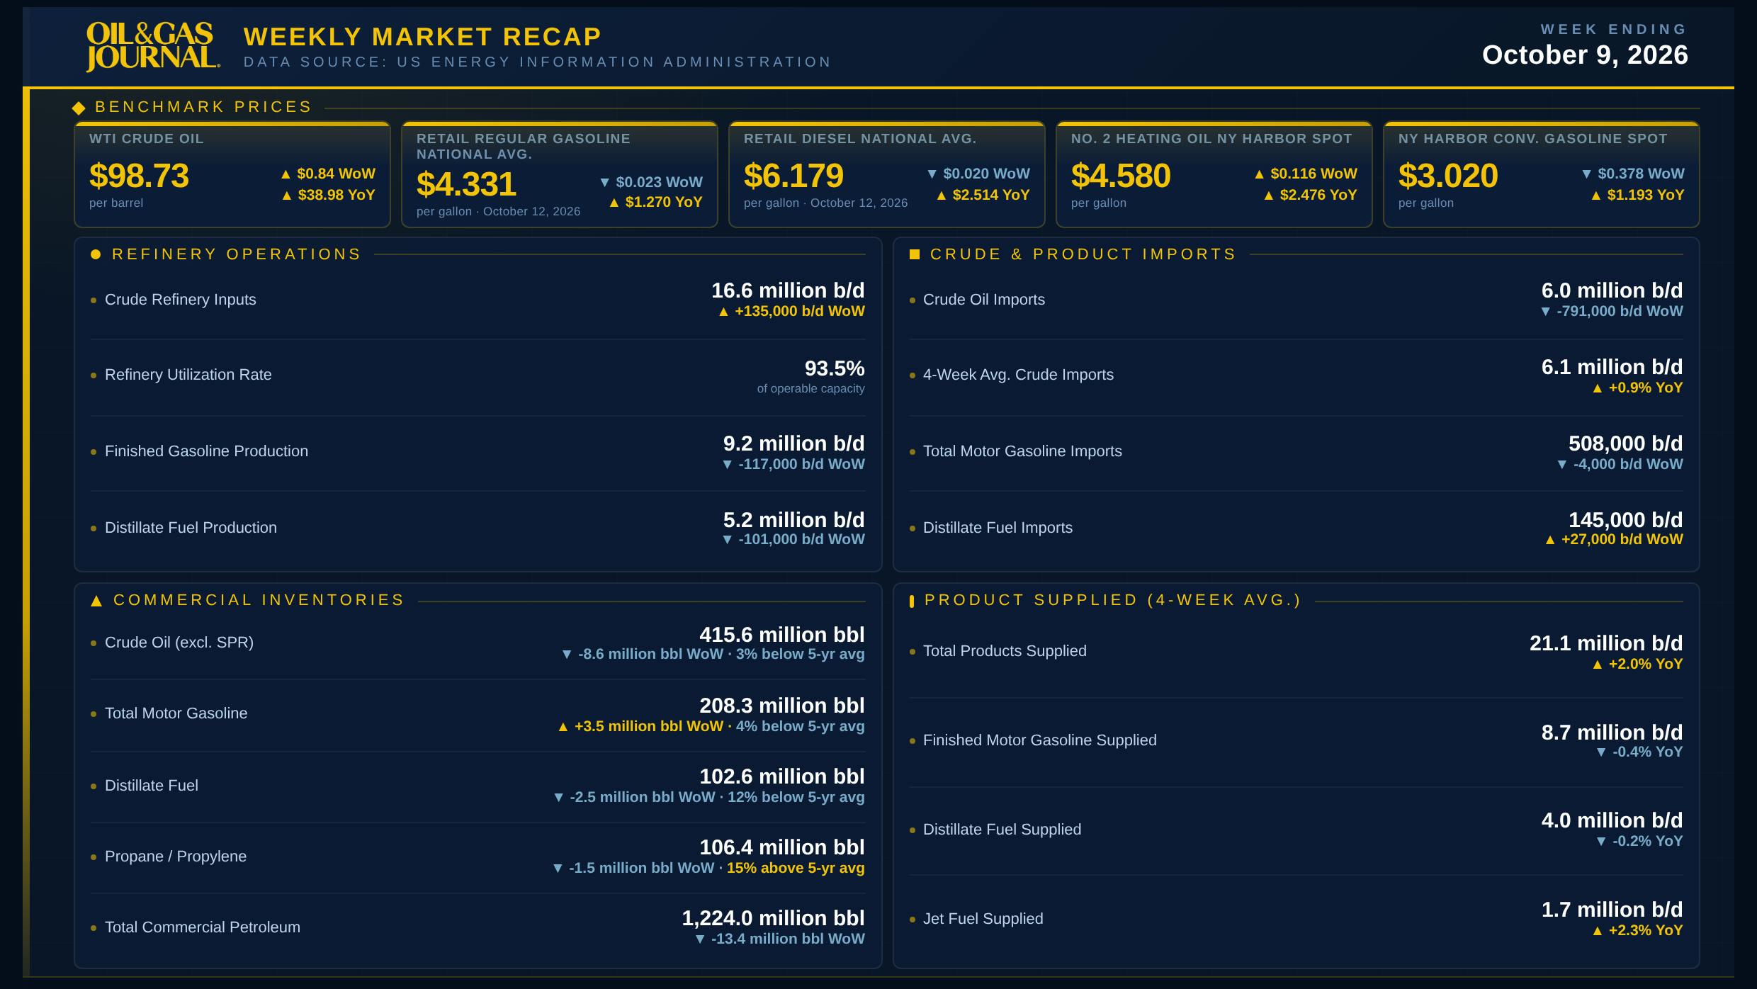Click the $0.378 WoW NY Harbor gasoline change
The height and width of the screenshot is (989, 1757).
1633,174
